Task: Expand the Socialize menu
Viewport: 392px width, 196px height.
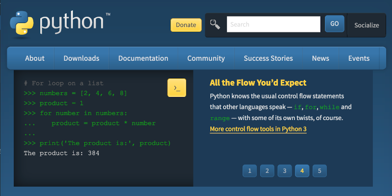Action: coord(367,25)
